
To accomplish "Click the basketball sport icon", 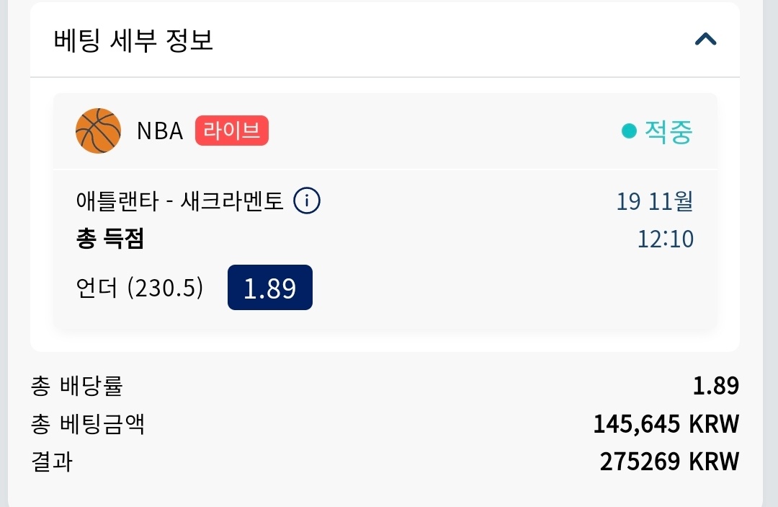I will 98,131.
